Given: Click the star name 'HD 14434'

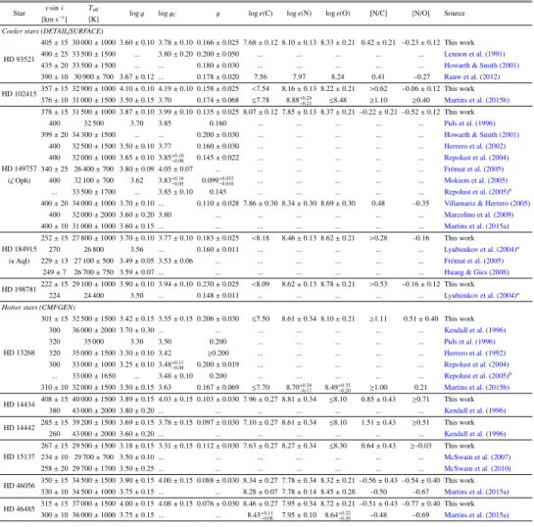Looking at the screenshot, I should click(x=19, y=405).
